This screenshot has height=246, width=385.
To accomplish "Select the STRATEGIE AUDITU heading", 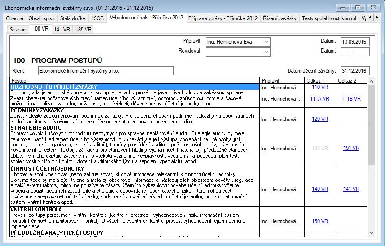I will pyautogui.click(x=36, y=128).
